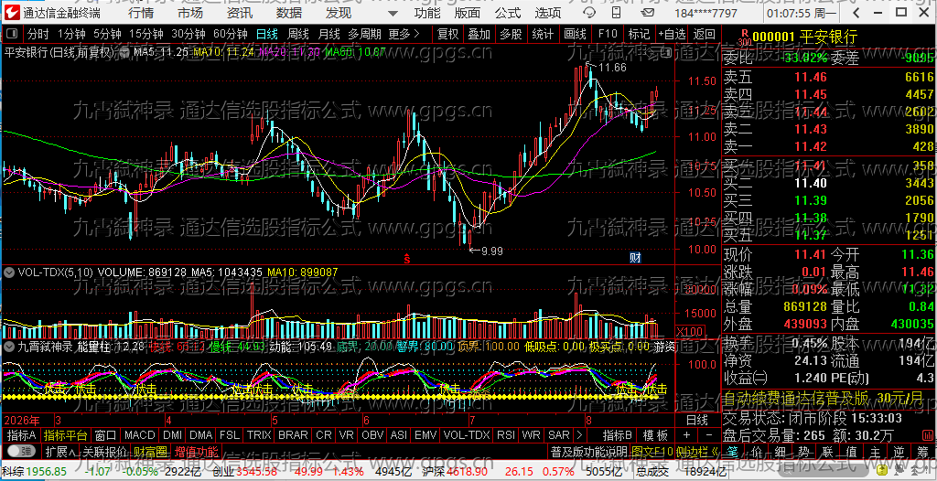Click the red S marker below the chart
937x481 pixels.
pyautogui.click(x=407, y=259)
